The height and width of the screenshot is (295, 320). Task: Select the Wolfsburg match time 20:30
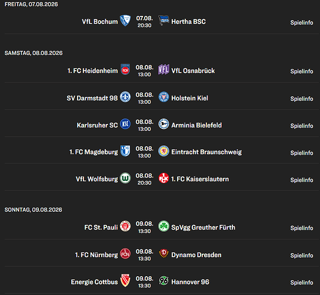[x=145, y=183]
